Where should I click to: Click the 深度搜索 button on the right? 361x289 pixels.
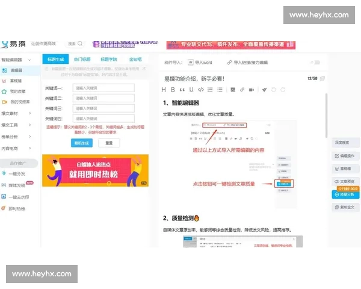pyautogui.click(x=345, y=143)
